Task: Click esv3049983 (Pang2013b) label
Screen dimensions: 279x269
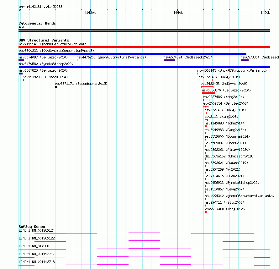Action: [225, 130]
